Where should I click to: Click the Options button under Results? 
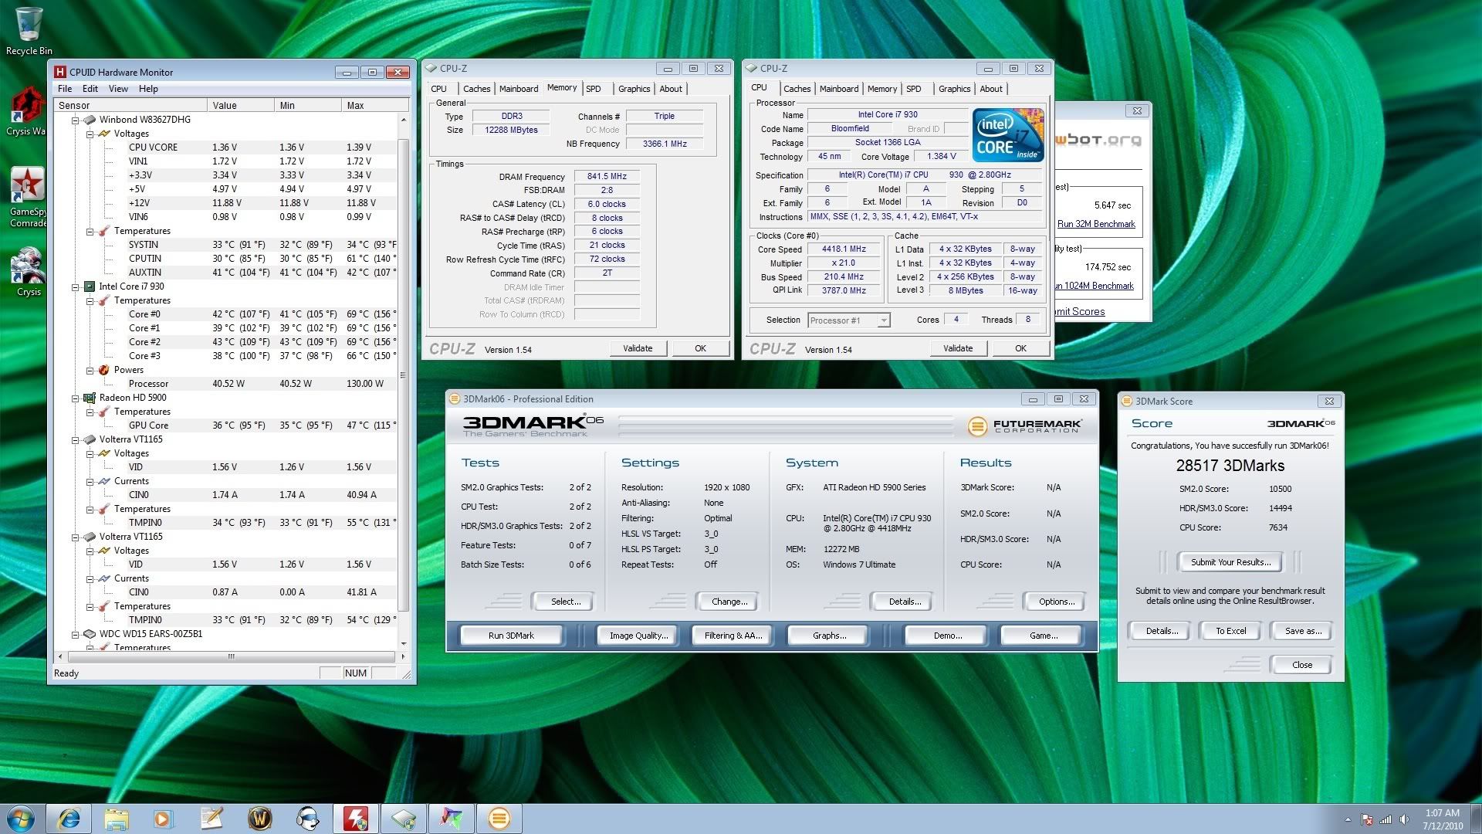coord(1056,602)
